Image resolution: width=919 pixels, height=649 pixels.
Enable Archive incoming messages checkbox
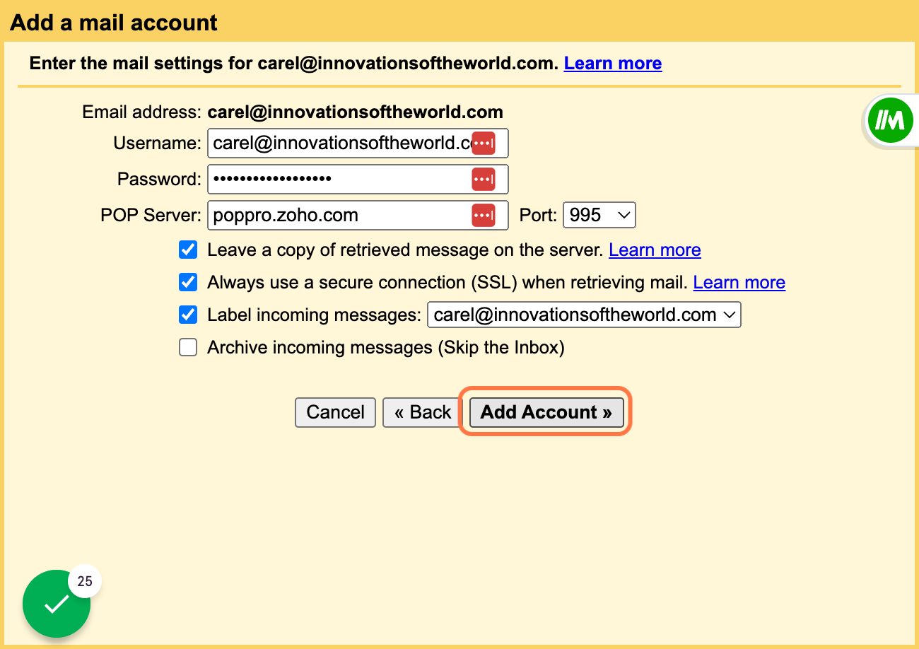(188, 347)
